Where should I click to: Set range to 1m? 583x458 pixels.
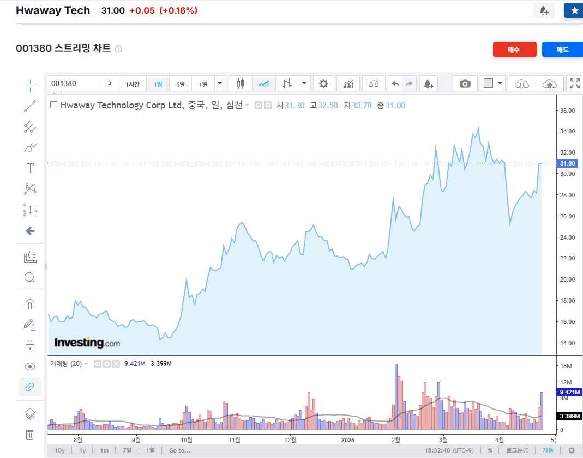pyautogui.click(x=105, y=450)
